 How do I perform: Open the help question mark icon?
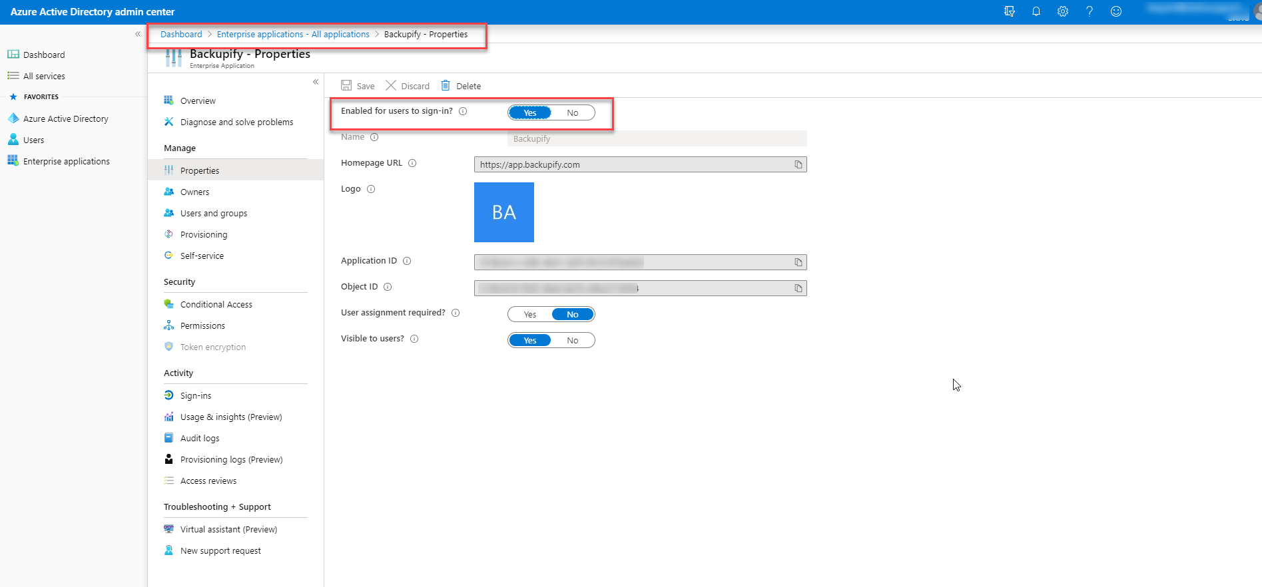tap(1090, 11)
